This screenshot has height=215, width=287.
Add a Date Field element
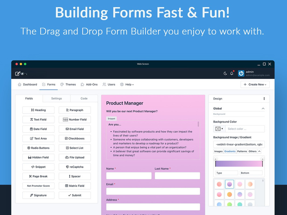38,129
